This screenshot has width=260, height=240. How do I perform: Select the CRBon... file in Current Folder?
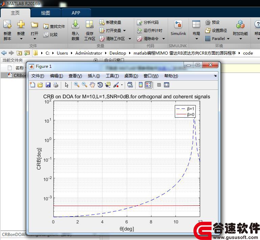tap(14, 75)
